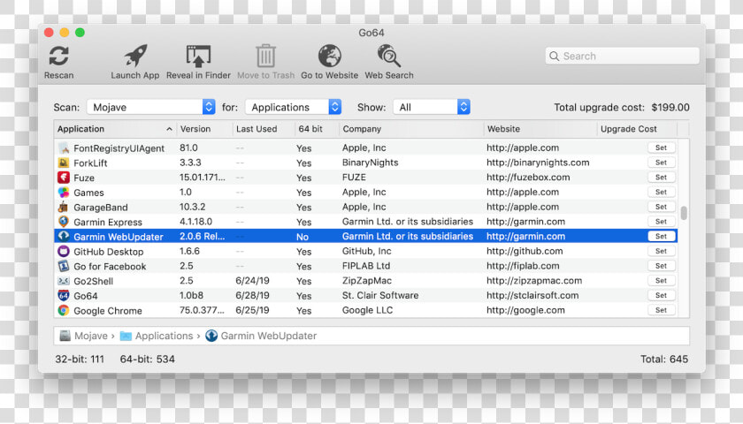This screenshot has height=424, width=743.
Task: Click the Fuze app icon
Action: tap(64, 178)
